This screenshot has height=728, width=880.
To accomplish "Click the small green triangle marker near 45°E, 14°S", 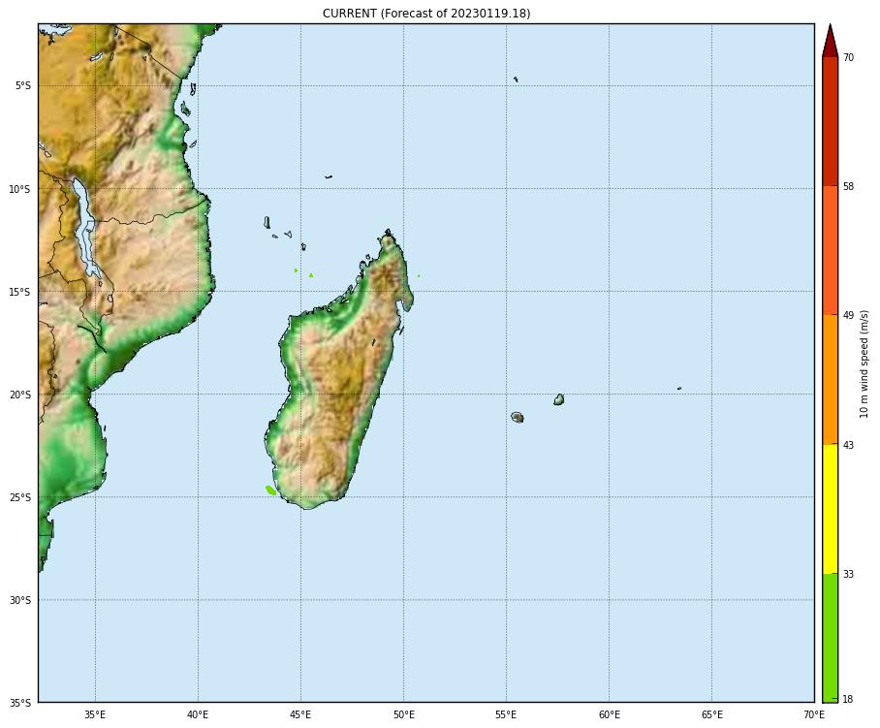I will click(x=311, y=275).
